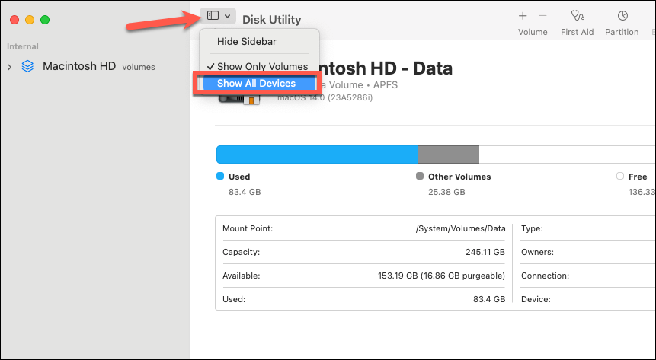Viewport: 656px width, 360px height.
Task: Run First Aid stethoscope tool
Action: (x=578, y=16)
